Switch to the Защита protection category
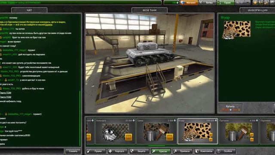Image resolution: width=275 pixels, height=155 pixels. pyautogui.click(x=139, y=151)
